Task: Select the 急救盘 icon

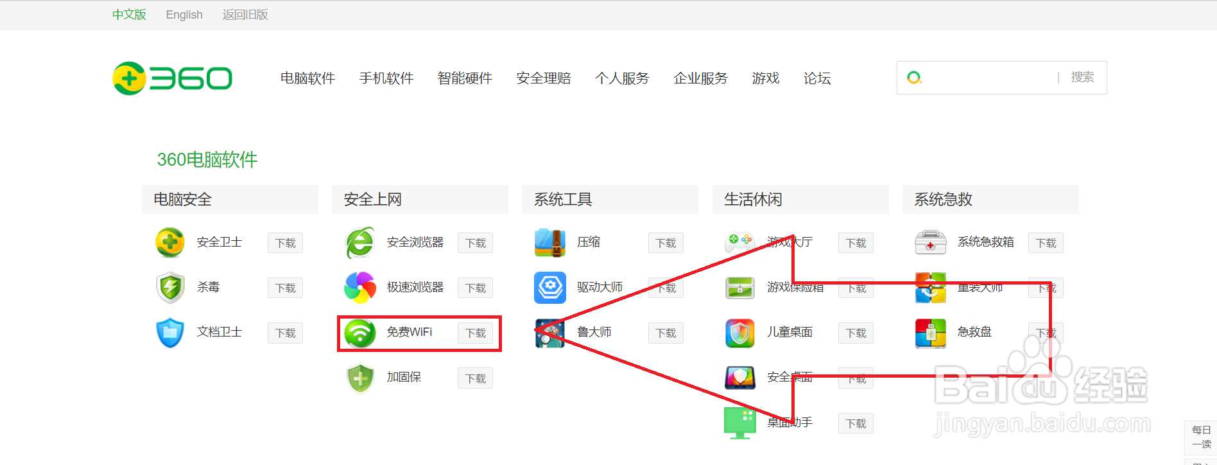Action: pyautogui.click(x=930, y=333)
